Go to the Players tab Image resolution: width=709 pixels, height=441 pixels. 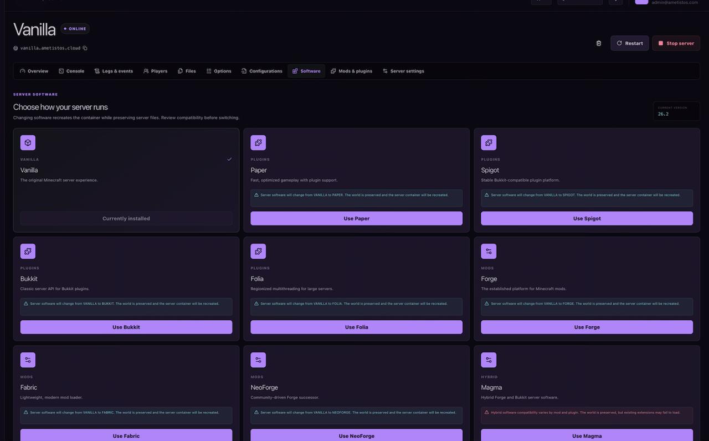coord(155,71)
